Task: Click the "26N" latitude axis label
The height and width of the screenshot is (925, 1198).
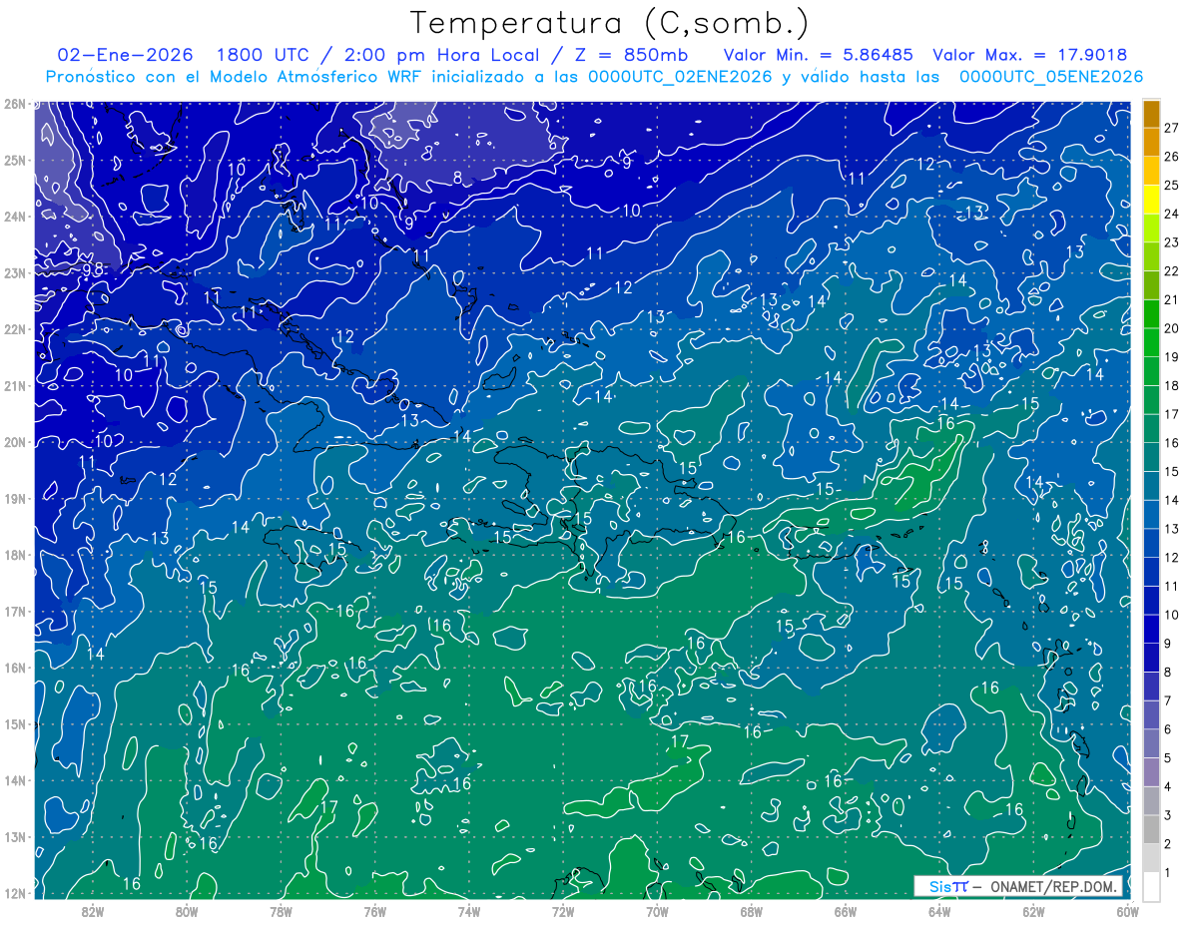Action: point(14,104)
